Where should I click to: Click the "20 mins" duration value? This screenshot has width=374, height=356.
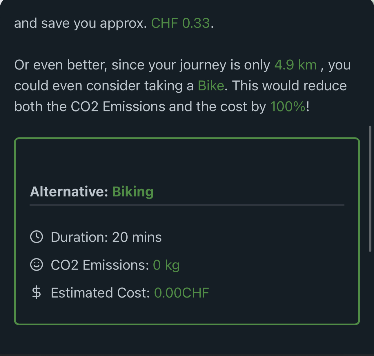pyautogui.click(x=137, y=237)
